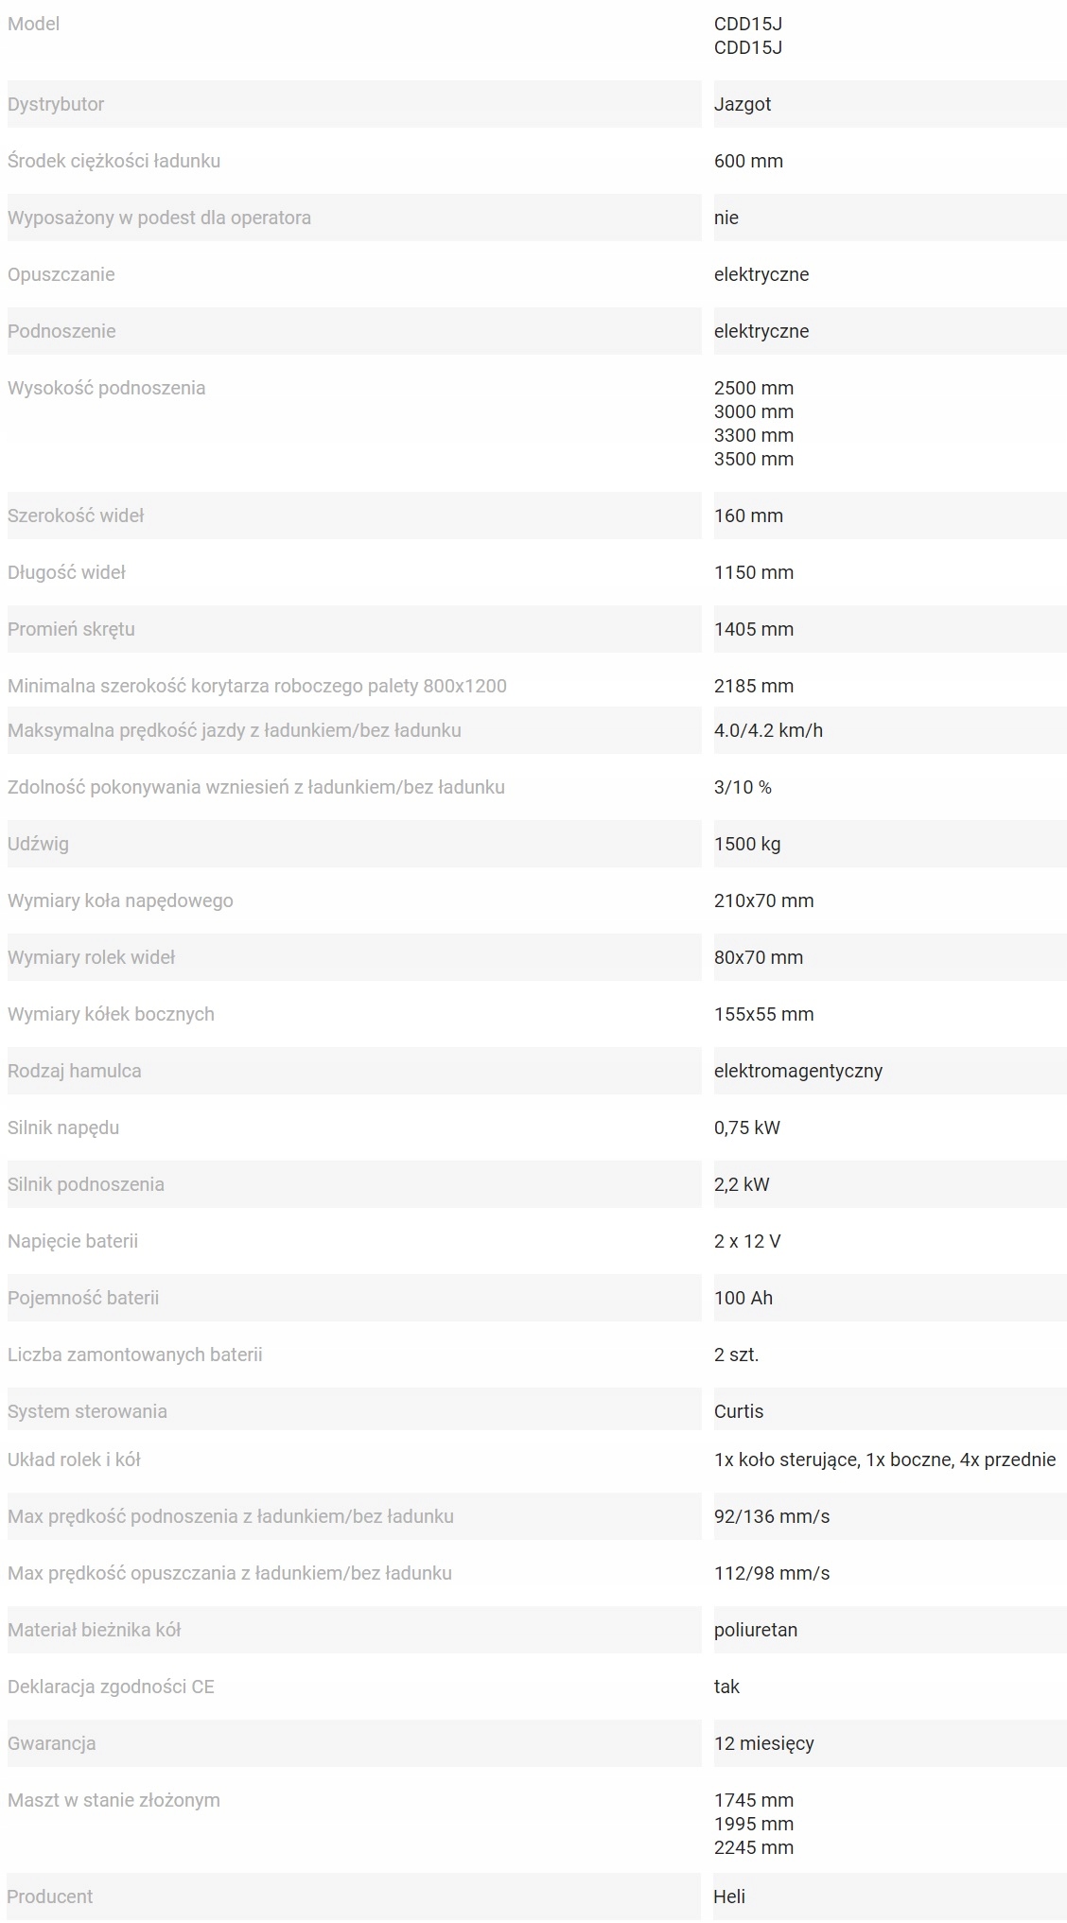This screenshot has width=1067, height=1923.
Task: Click the Dystrybutor value Jazgot
Action: (743, 104)
